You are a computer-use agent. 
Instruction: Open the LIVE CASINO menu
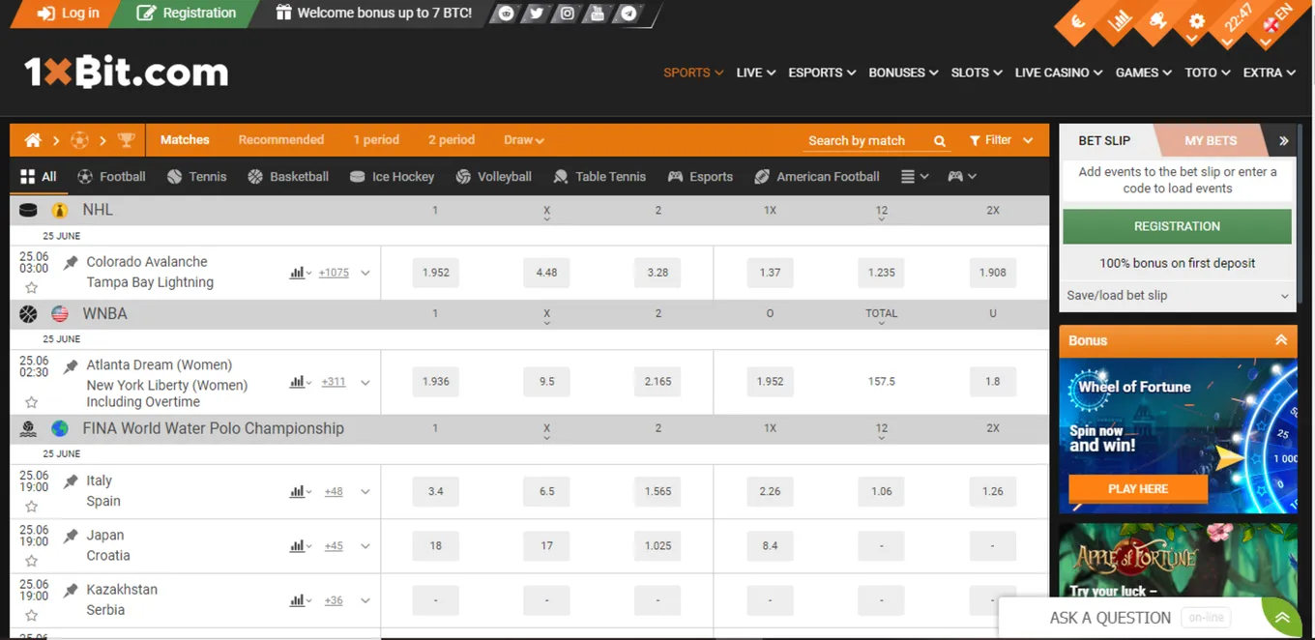[1059, 73]
